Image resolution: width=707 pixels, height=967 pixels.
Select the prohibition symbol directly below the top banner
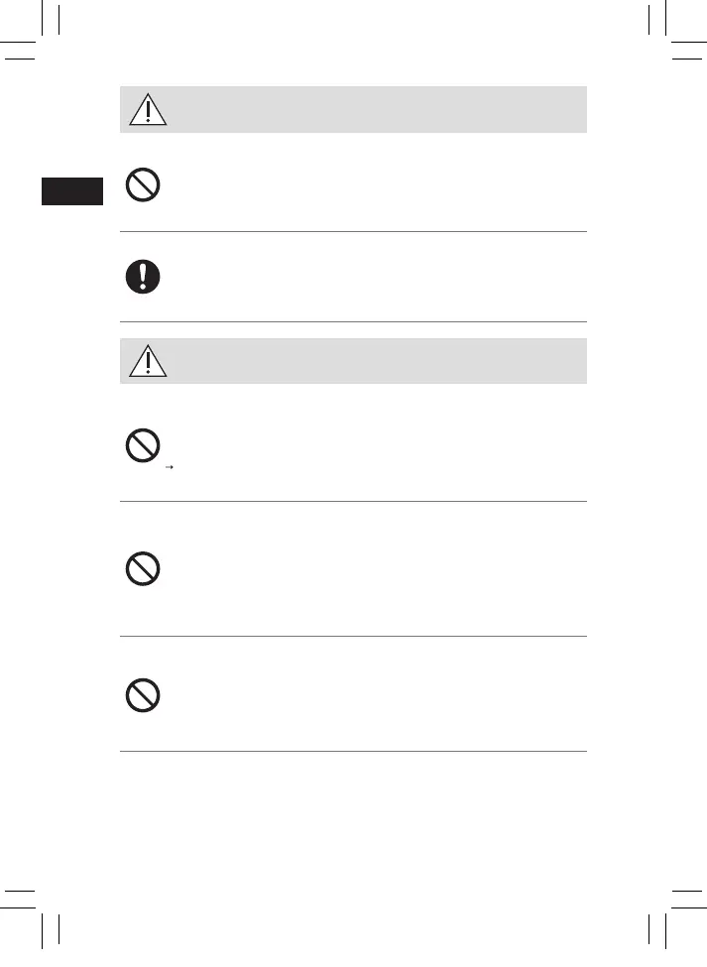pyautogui.click(x=145, y=185)
